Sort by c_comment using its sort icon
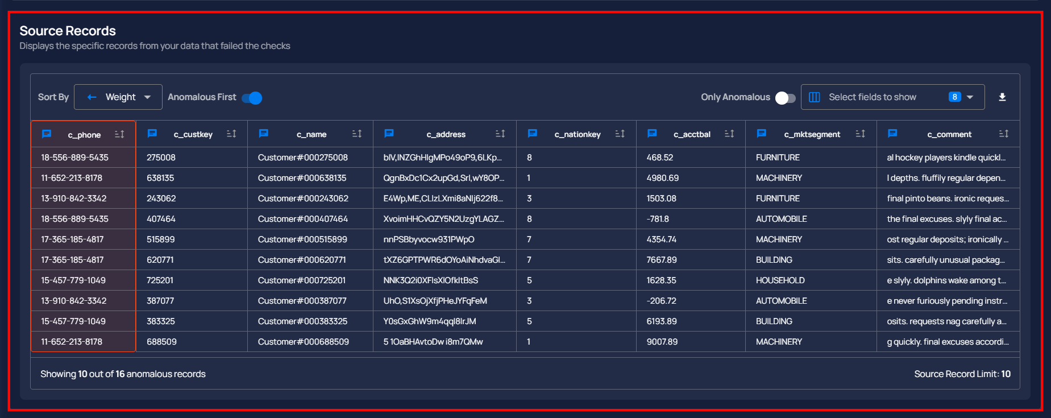Screen dimensions: 1051x418 [x=1004, y=134]
